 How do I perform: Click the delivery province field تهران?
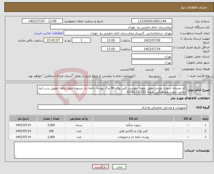(152, 56)
